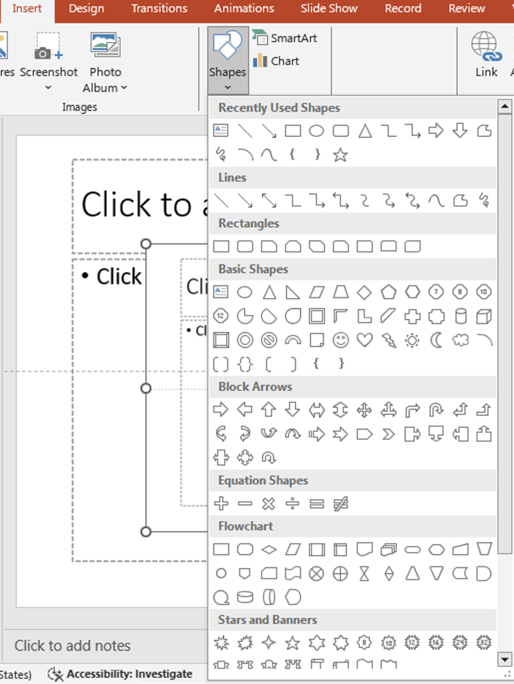The height and width of the screenshot is (684, 514).
Task: Choose the Division equation shape
Action: (292, 503)
